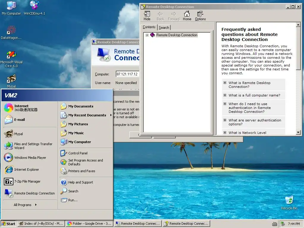This screenshot has height=228, width=304.
Task: Open Printers and Faxes
Action: [86, 171]
